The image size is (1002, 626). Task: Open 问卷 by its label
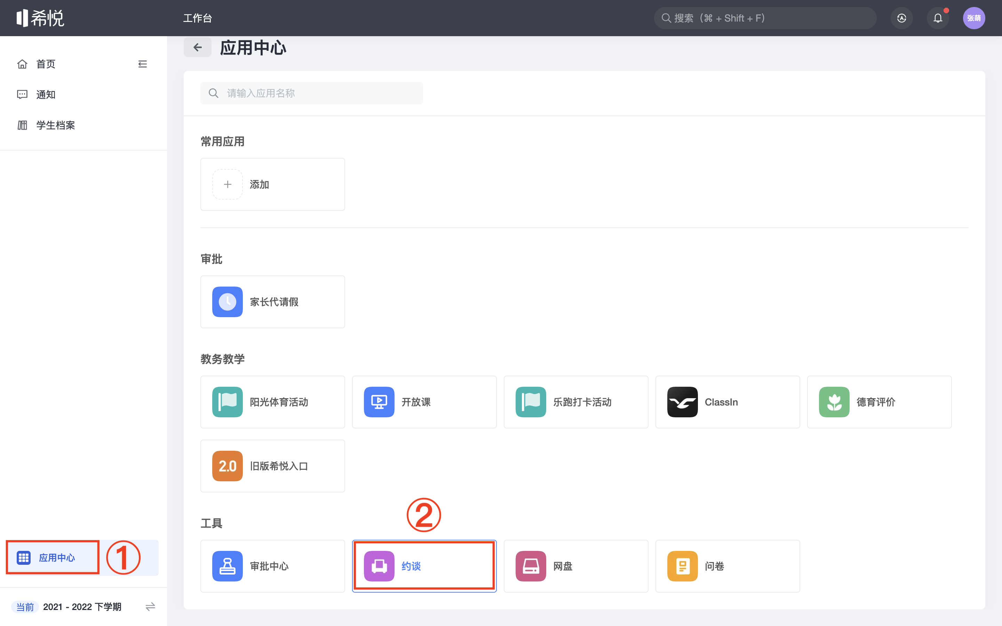714,566
